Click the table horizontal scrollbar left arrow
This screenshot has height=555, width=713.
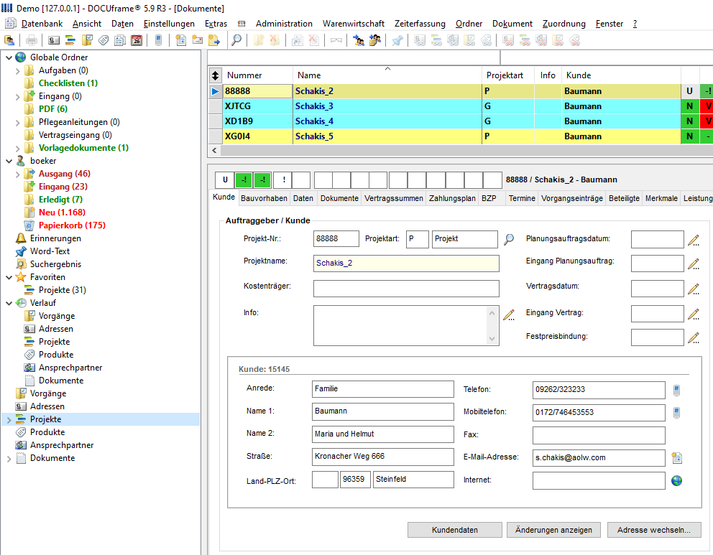pos(215,150)
